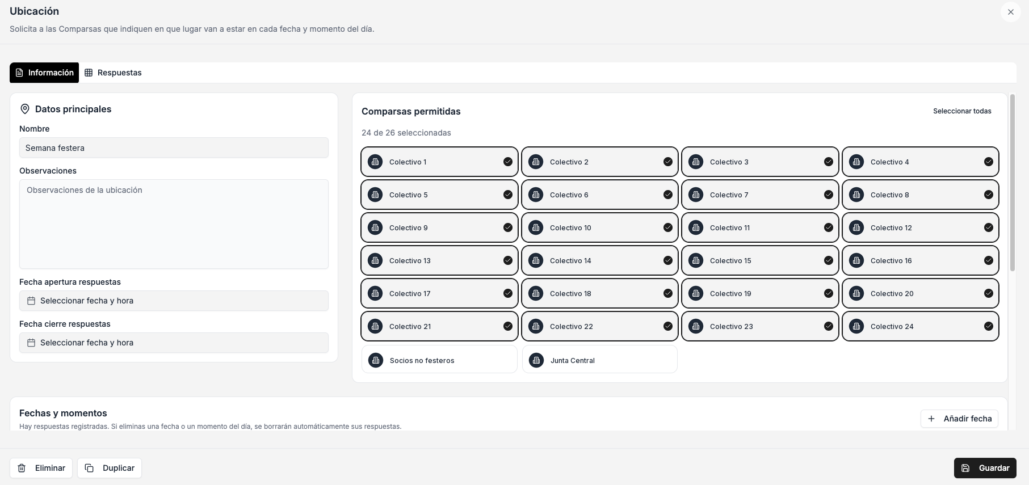
Task: Open the Fecha cierre respuestas date picker
Action: pyautogui.click(x=174, y=343)
